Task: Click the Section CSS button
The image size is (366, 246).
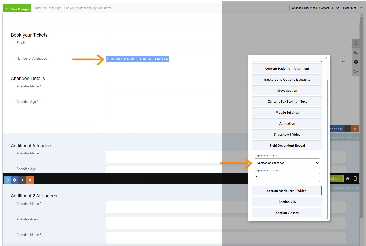Action: coord(287,202)
